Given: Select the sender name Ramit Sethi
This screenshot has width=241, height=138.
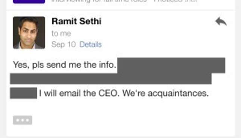Looking at the screenshot, I should (x=77, y=21).
